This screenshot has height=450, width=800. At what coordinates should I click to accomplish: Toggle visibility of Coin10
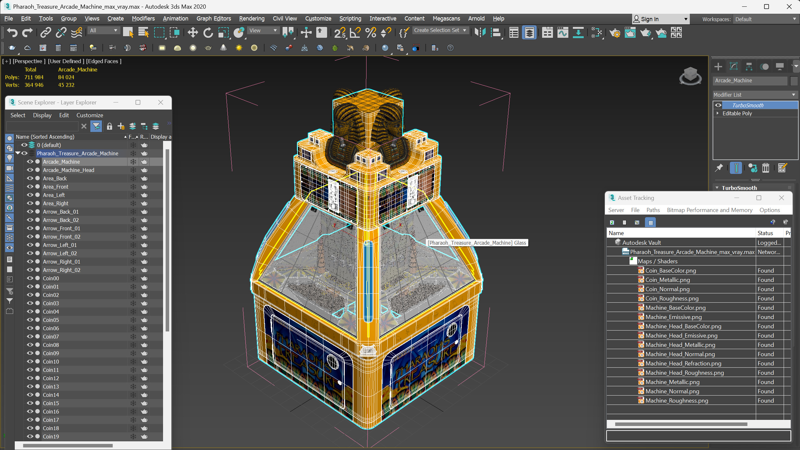pos(30,362)
